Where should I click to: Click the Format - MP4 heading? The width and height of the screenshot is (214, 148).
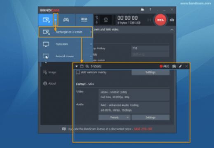click(85, 84)
